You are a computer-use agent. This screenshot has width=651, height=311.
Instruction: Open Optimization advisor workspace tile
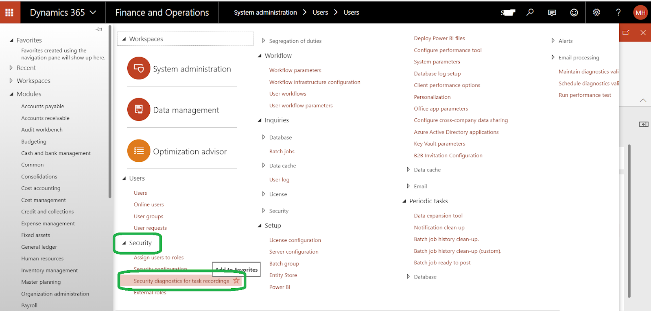pyautogui.click(x=182, y=151)
